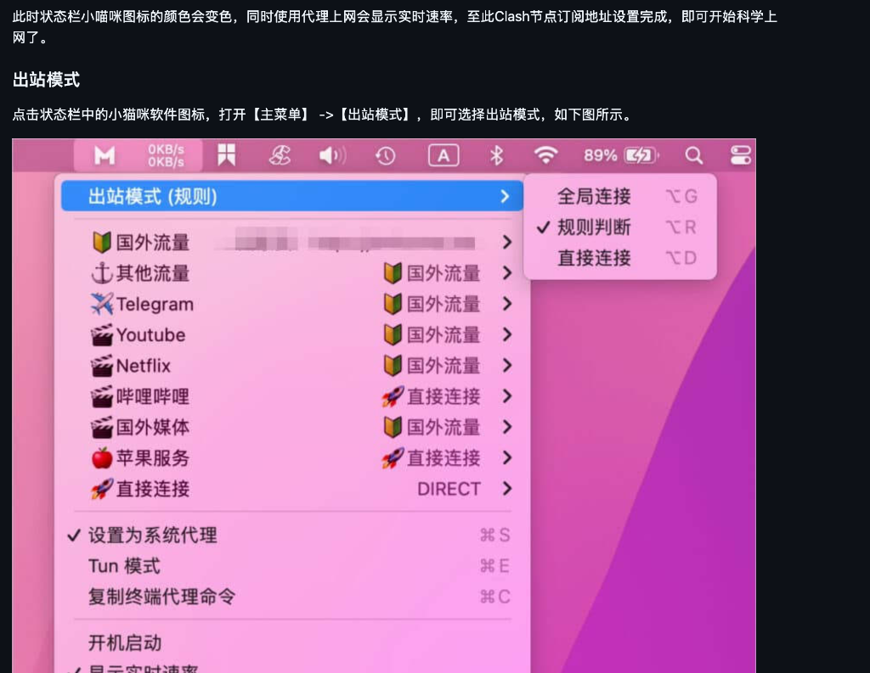Expand chevron of the Netflix row

point(506,366)
